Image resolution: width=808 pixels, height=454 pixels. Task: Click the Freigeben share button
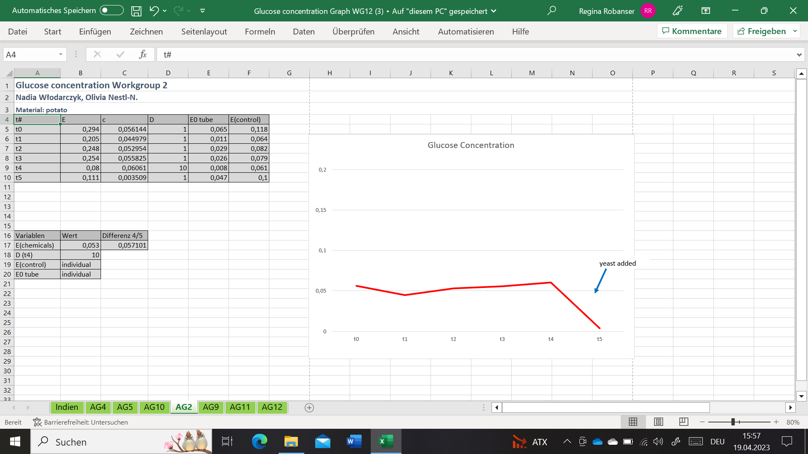pos(762,31)
